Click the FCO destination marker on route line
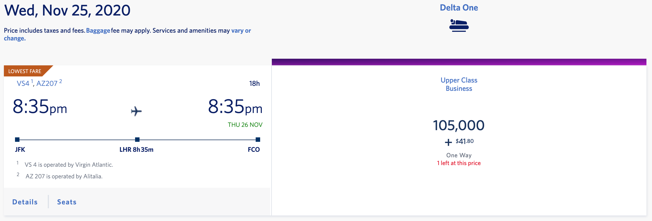This screenshot has height=221, width=652. 258,140
